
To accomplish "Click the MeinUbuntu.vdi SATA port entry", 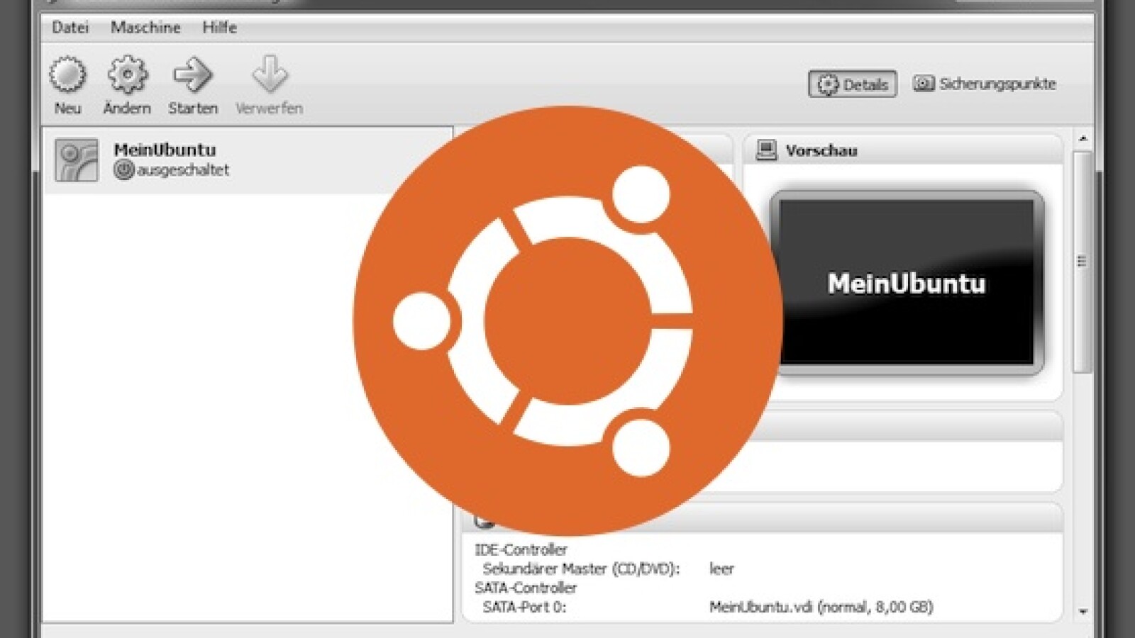I will pyautogui.click(x=821, y=607).
